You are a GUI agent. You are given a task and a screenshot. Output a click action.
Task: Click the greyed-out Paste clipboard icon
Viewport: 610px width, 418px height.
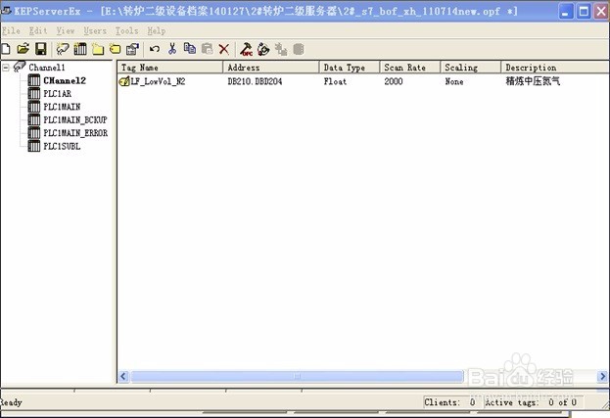[x=207, y=49]
